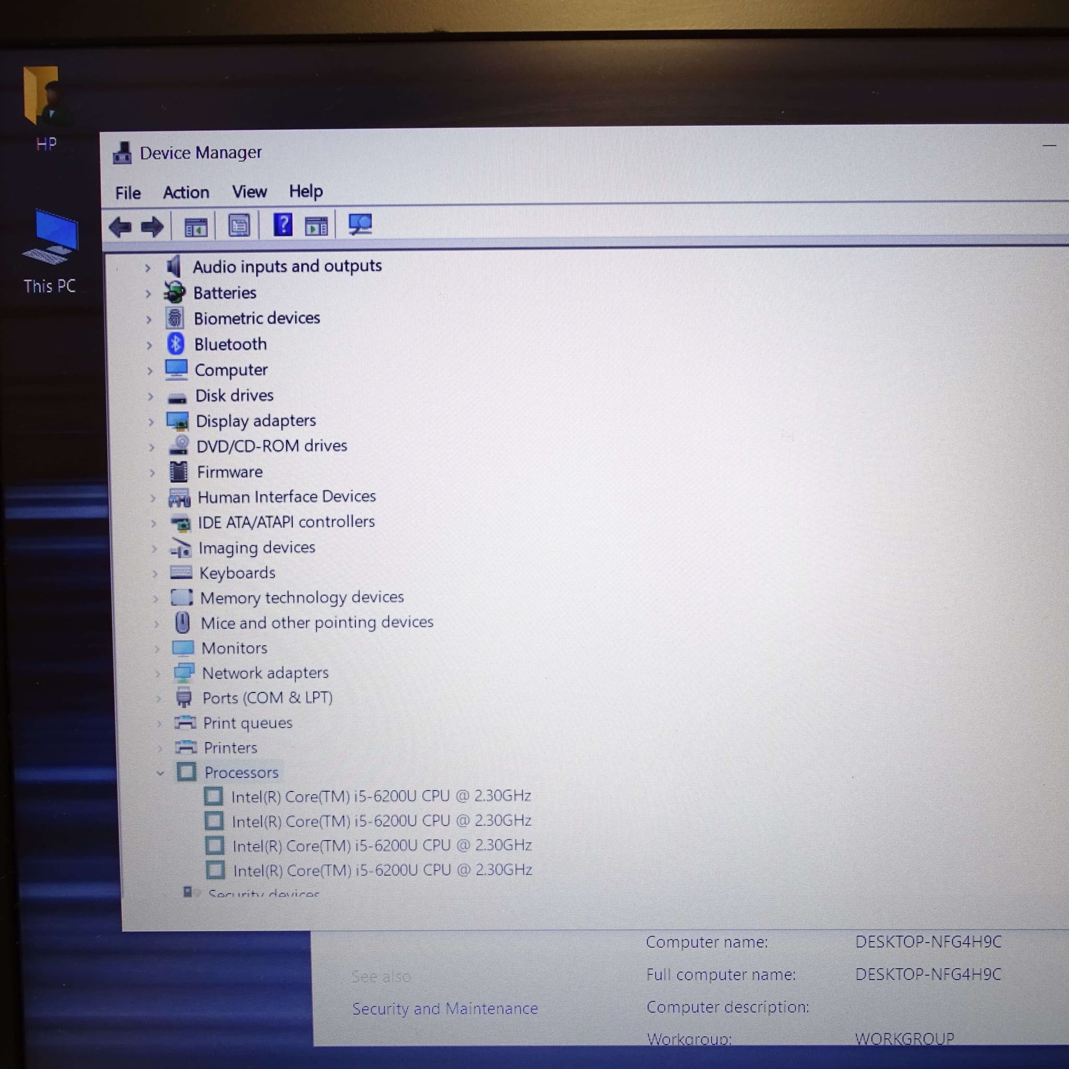1069x1069 pixels.
Task: Open the Action menu
Action: pyautogui.click(x=186, y=192)
